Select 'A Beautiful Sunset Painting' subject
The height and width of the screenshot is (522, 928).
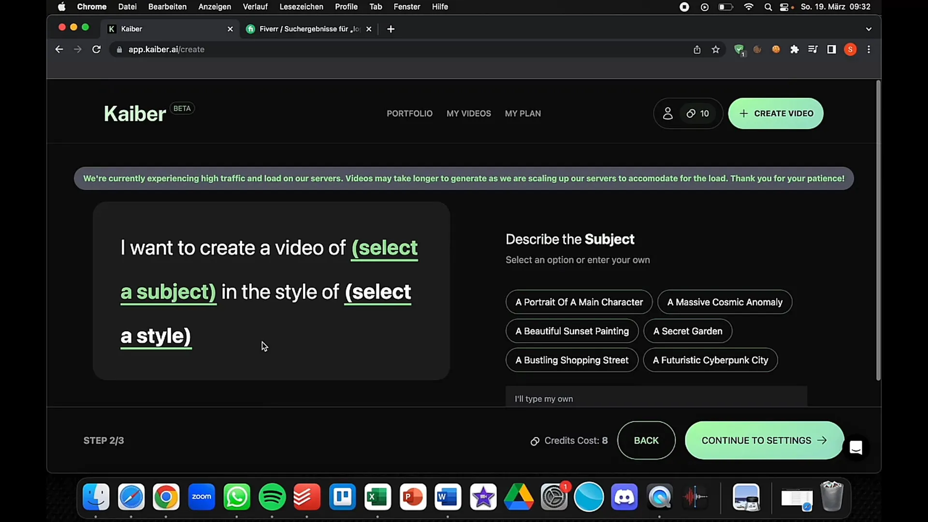(572, 331)
